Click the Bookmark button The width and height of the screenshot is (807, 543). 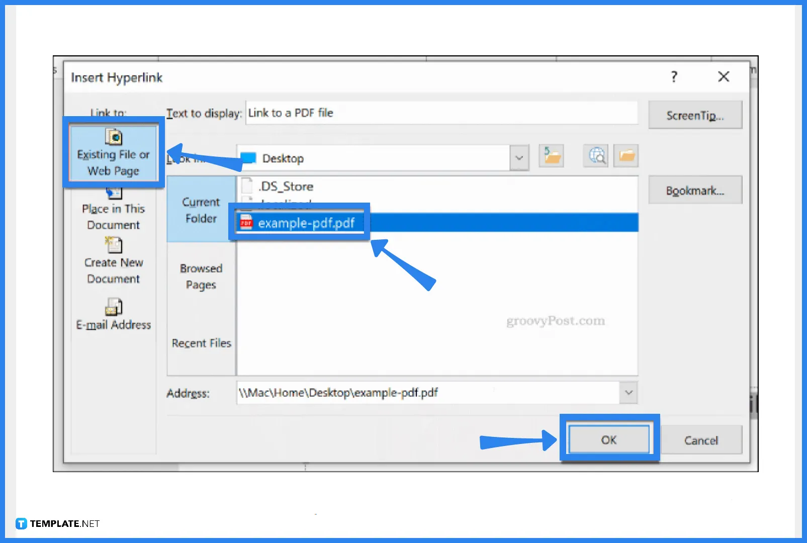pos(695,190)
